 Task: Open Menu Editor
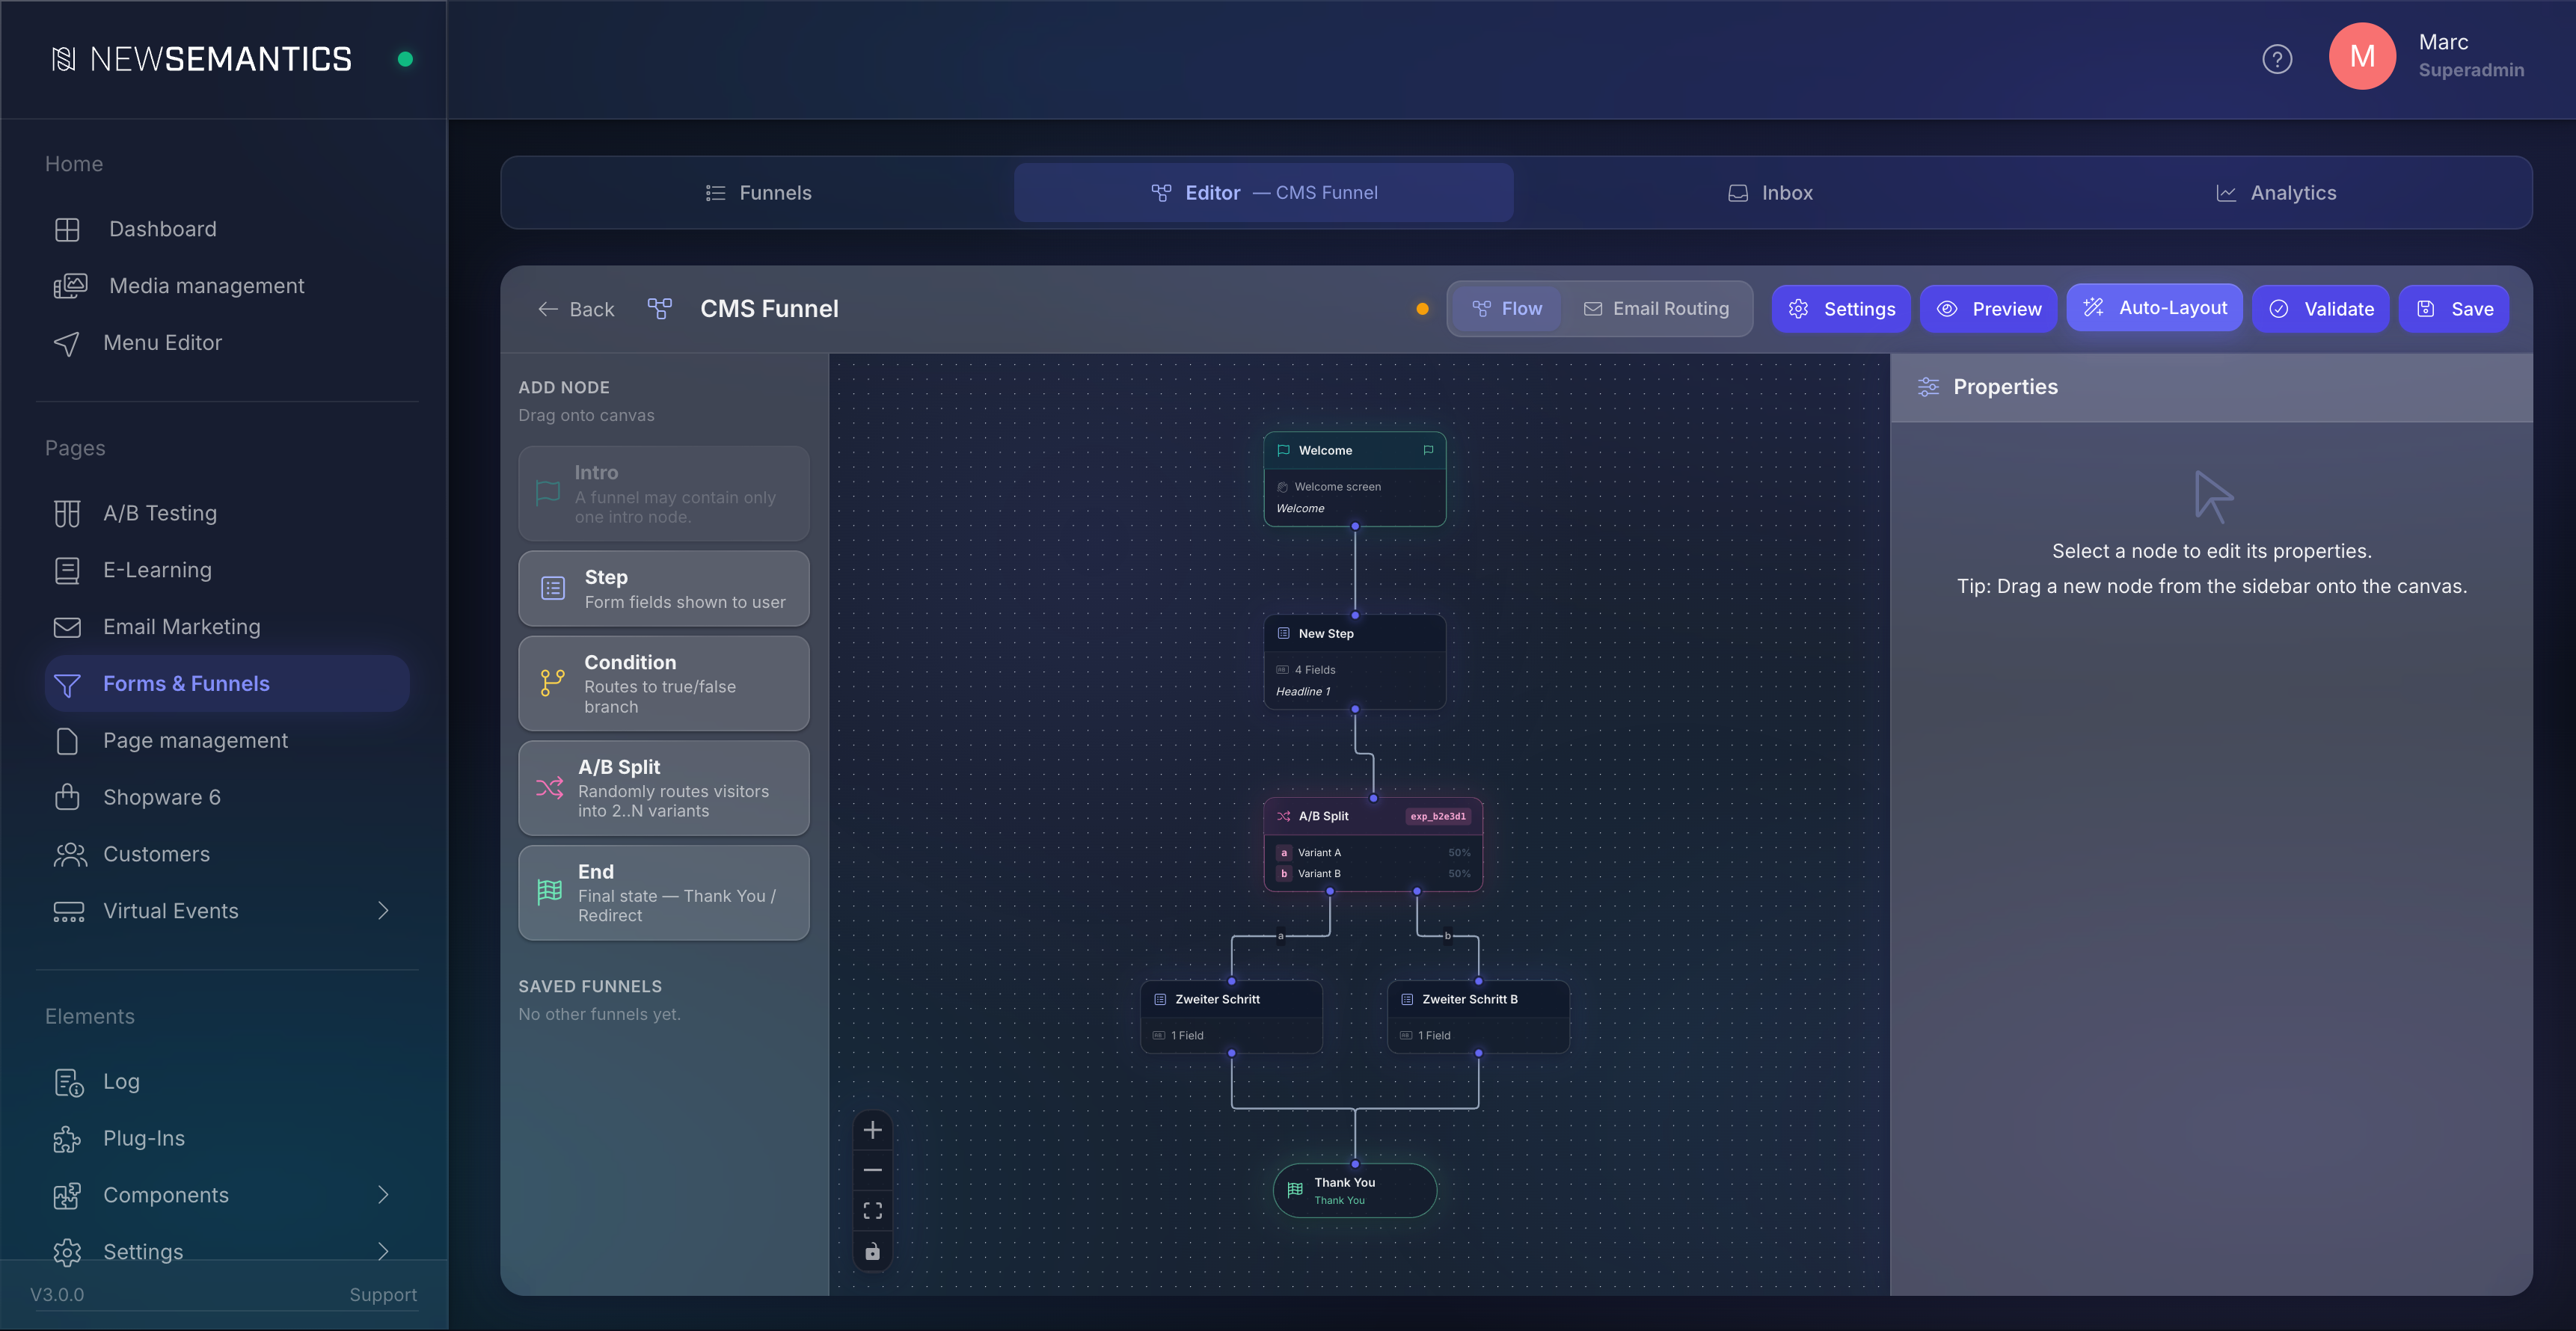[227, 343]
